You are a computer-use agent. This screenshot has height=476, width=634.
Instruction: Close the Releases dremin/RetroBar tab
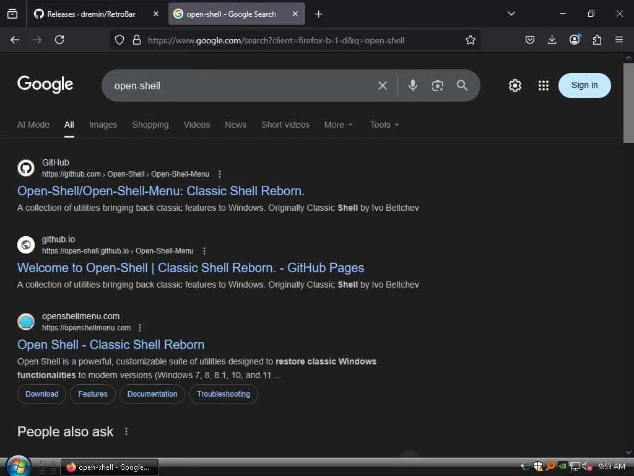156,14
